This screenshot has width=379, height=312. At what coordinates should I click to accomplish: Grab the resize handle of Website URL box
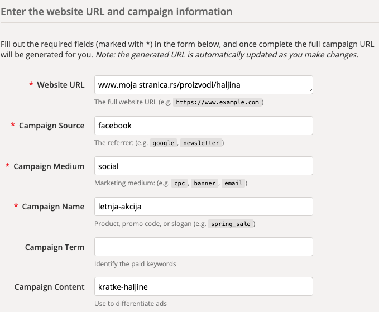point(310,92)
